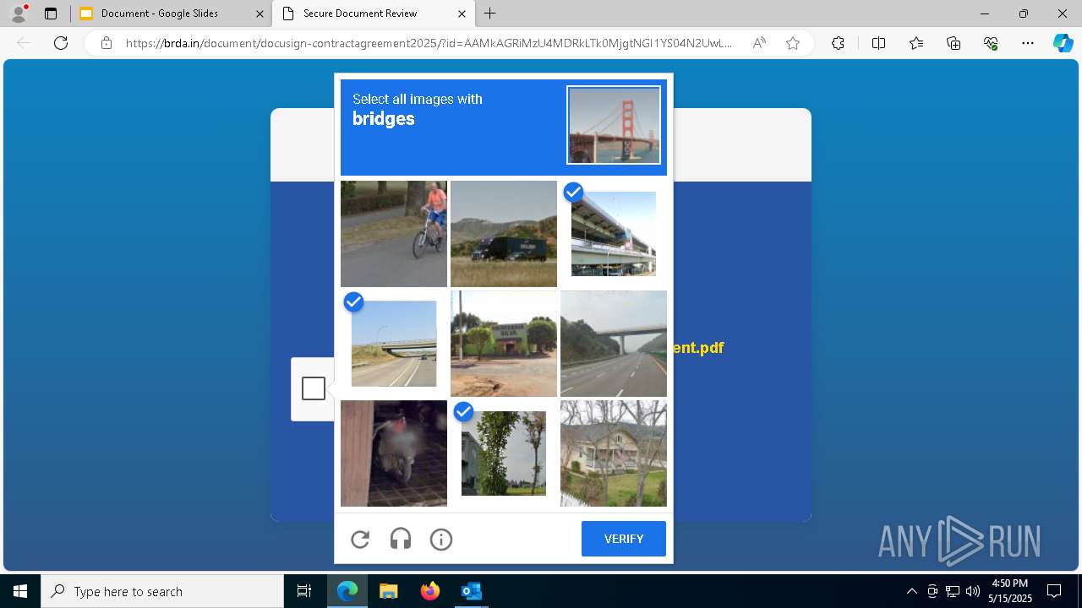Toggle split screen view icon
The width and height of the screenshot is (1082, 608).
[x=878, y=43]
